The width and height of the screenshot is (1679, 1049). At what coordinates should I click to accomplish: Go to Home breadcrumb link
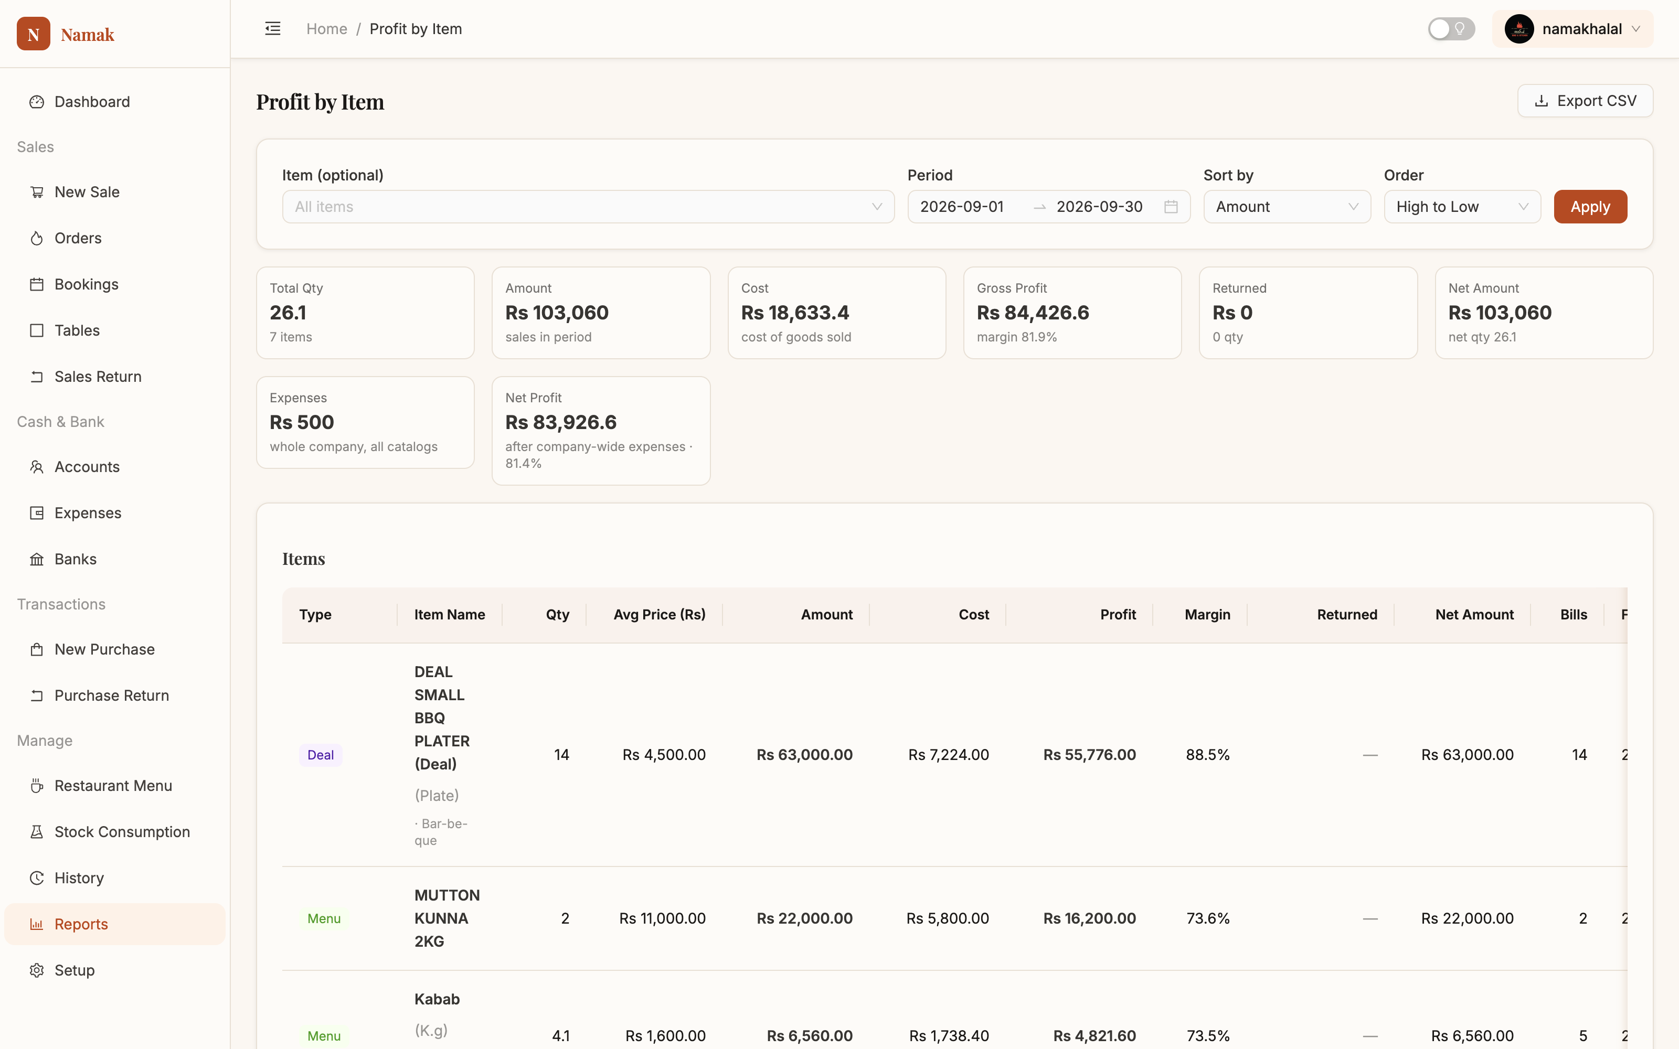tap(327, 28)
